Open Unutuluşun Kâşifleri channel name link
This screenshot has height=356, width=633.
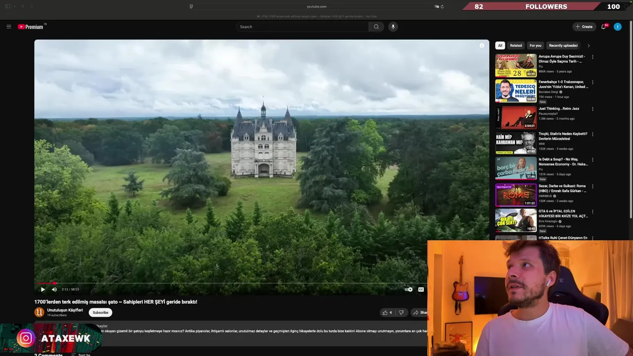(x=65, y=310)
